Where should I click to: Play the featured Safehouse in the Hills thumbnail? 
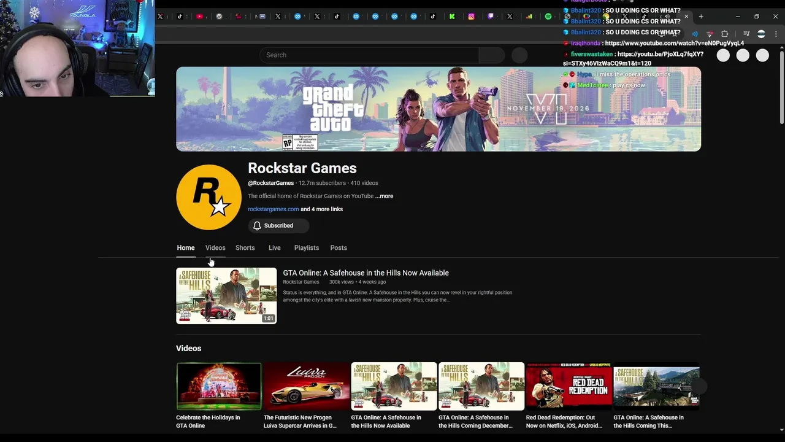point(226,296)
